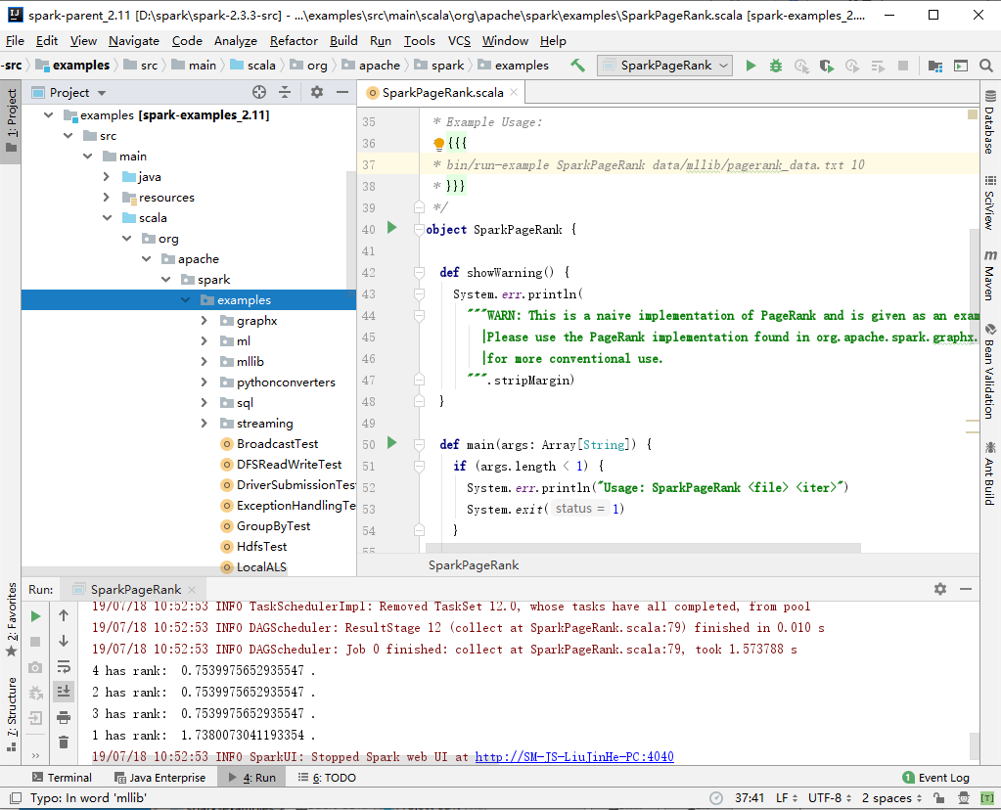Print console output using the printer icon

(x=64, y=717)
